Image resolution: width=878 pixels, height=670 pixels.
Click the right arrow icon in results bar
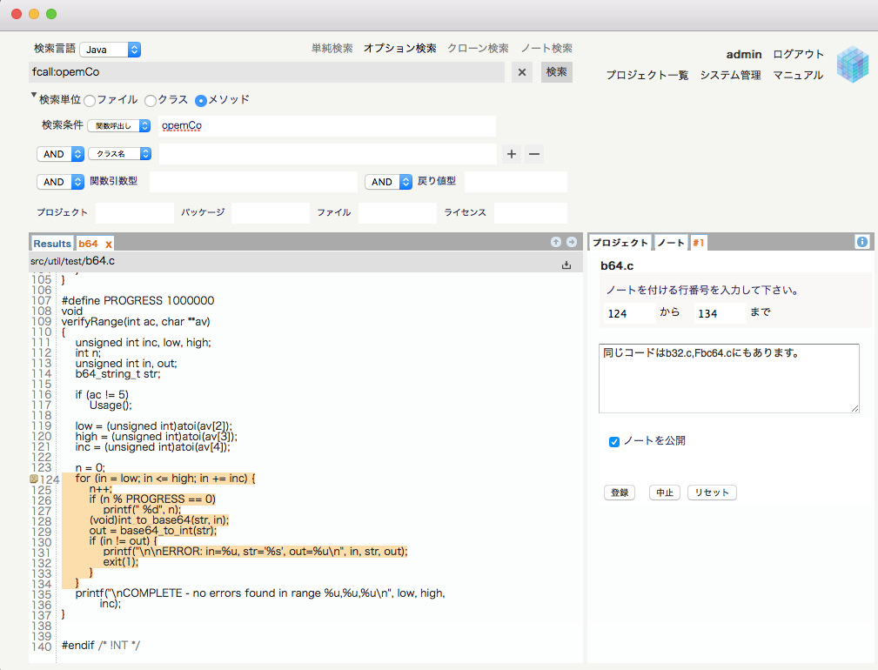tap(572, 242)
